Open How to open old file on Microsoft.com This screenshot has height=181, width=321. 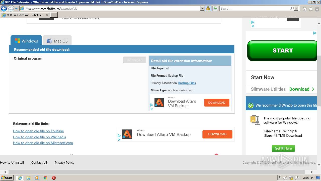(x=43, y=143)
